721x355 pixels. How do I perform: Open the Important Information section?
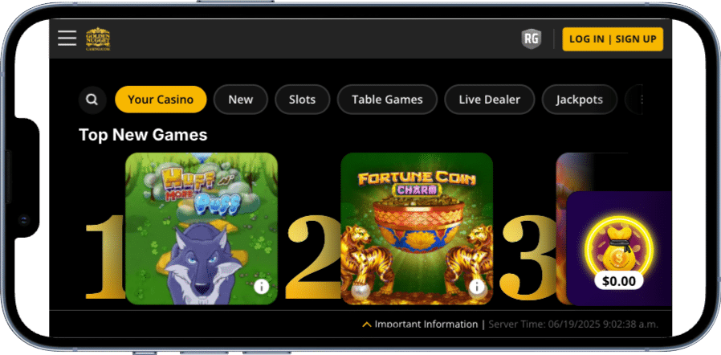426,324
